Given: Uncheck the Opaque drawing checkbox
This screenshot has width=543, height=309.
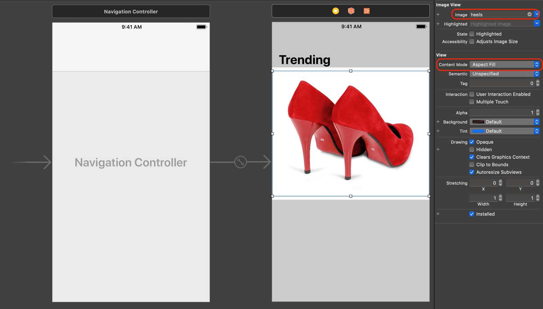Looking at the screenshot, I should (472, 142).
